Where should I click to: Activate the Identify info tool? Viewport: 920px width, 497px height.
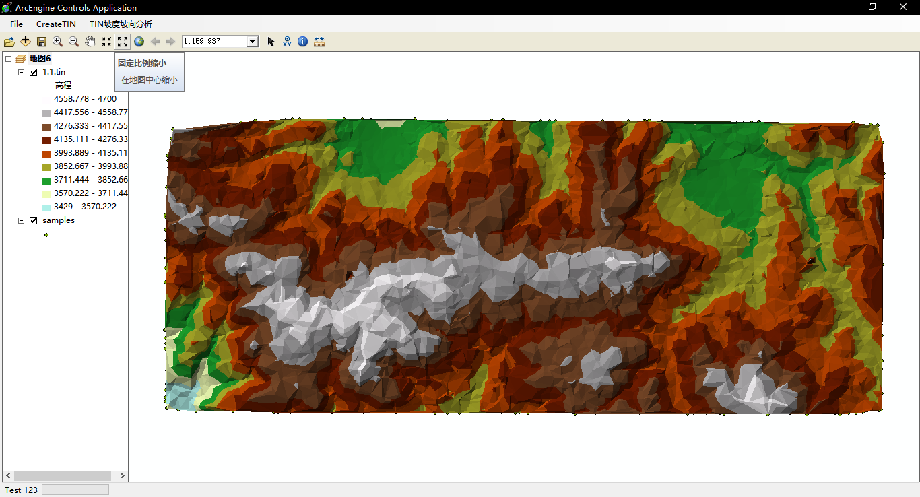pyautogui.click(x=303, y=42)
